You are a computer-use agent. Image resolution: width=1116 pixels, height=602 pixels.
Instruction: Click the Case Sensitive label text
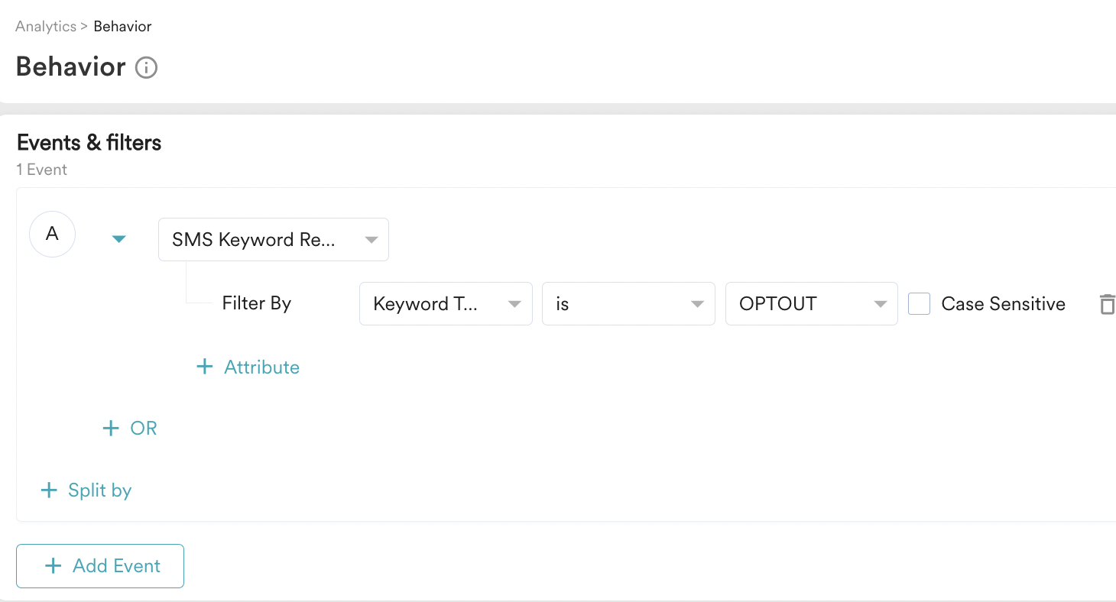click(1003, 304)
